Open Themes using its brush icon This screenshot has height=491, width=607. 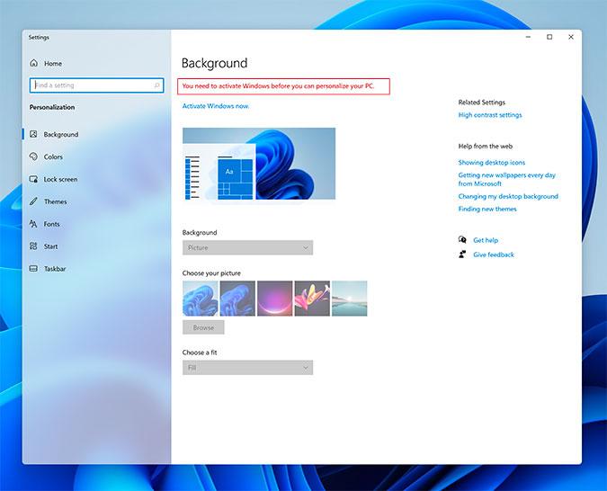34,202
